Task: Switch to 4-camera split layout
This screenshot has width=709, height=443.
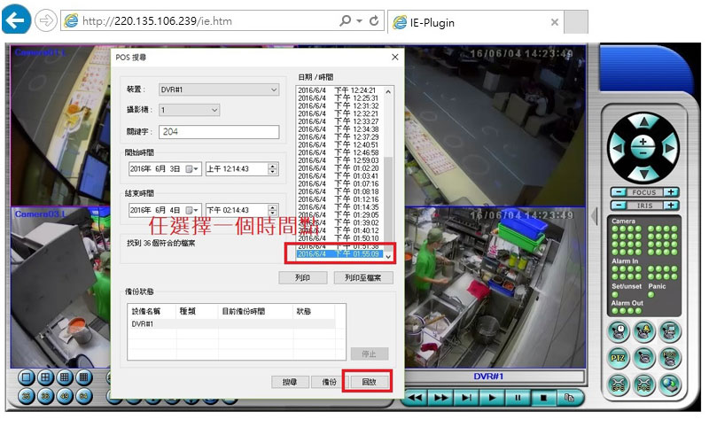Action: [45, 377]
